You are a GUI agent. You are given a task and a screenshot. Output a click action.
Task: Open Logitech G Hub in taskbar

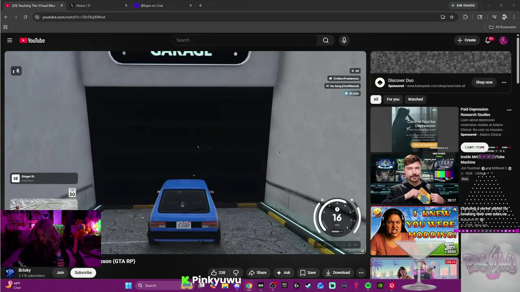296,286
